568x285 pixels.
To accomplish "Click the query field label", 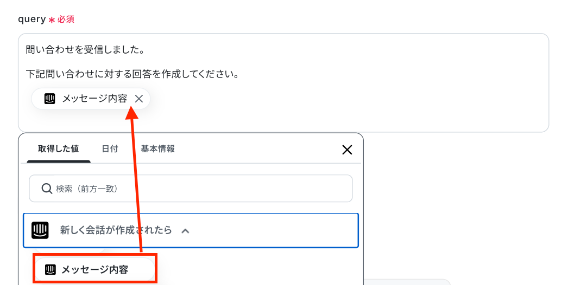I will click(32, 19).
